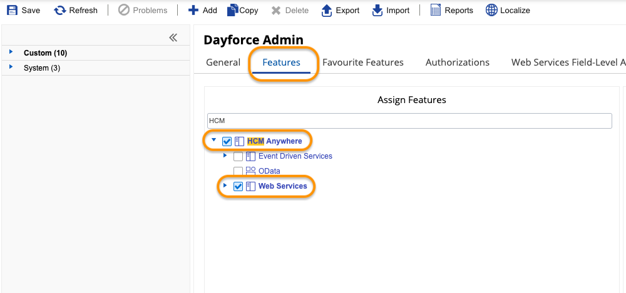The image size is (626, 293).
Task: Click the Reports spreadsheet icon
Action: pos(436,11)
